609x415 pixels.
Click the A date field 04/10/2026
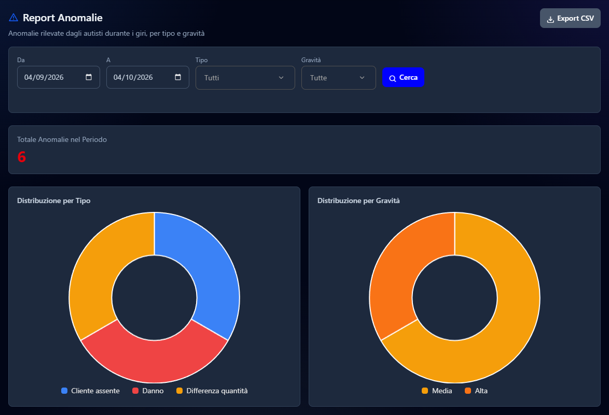pyautogui.click(x=148, y=77)
